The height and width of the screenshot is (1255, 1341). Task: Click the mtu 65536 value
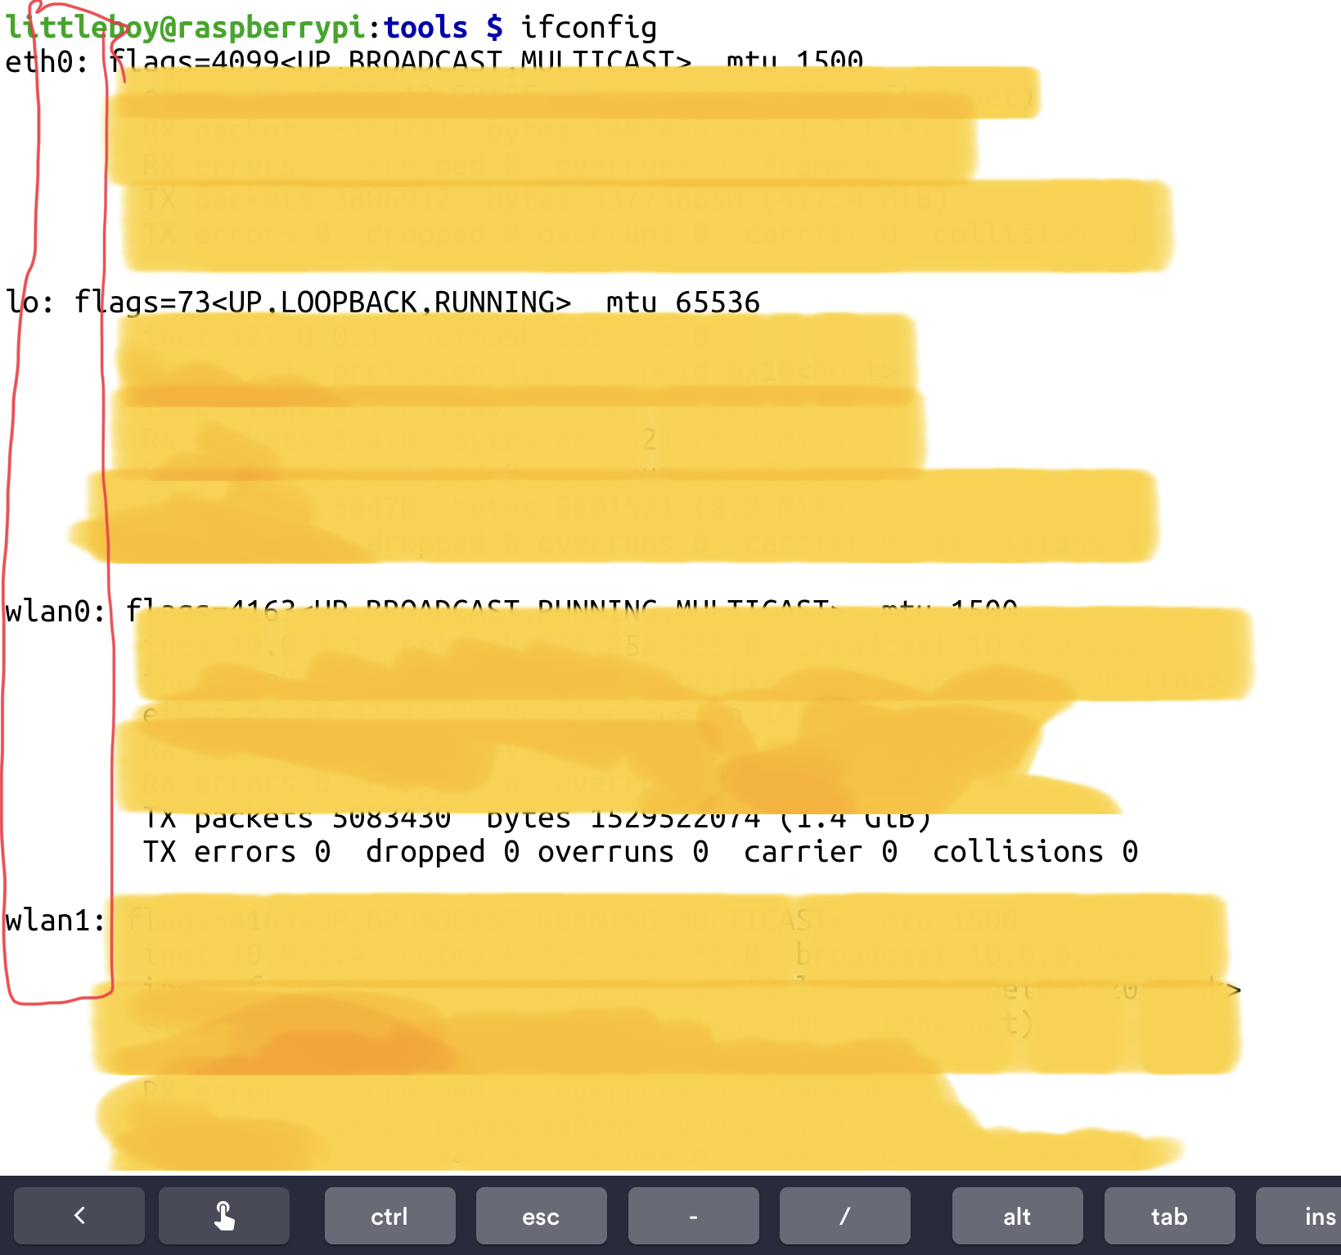click(x=682, y=303)
